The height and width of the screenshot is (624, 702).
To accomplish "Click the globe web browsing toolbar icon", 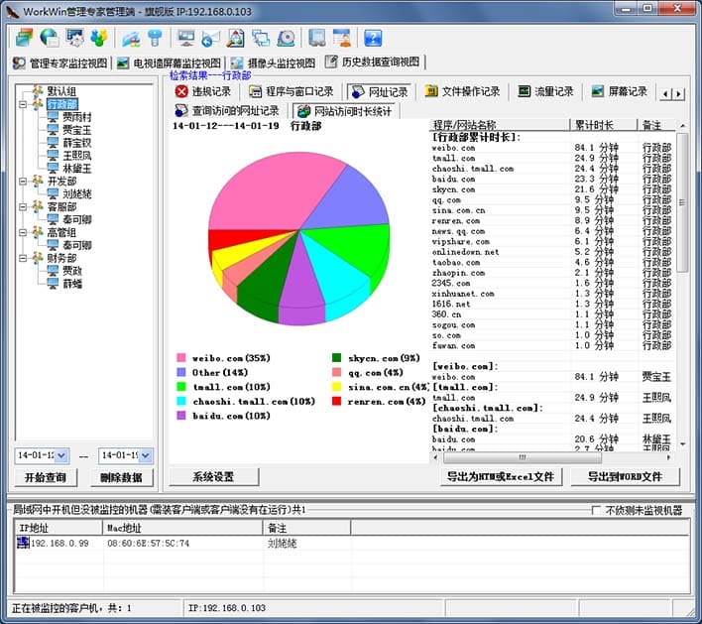I will tap(50, 38).
